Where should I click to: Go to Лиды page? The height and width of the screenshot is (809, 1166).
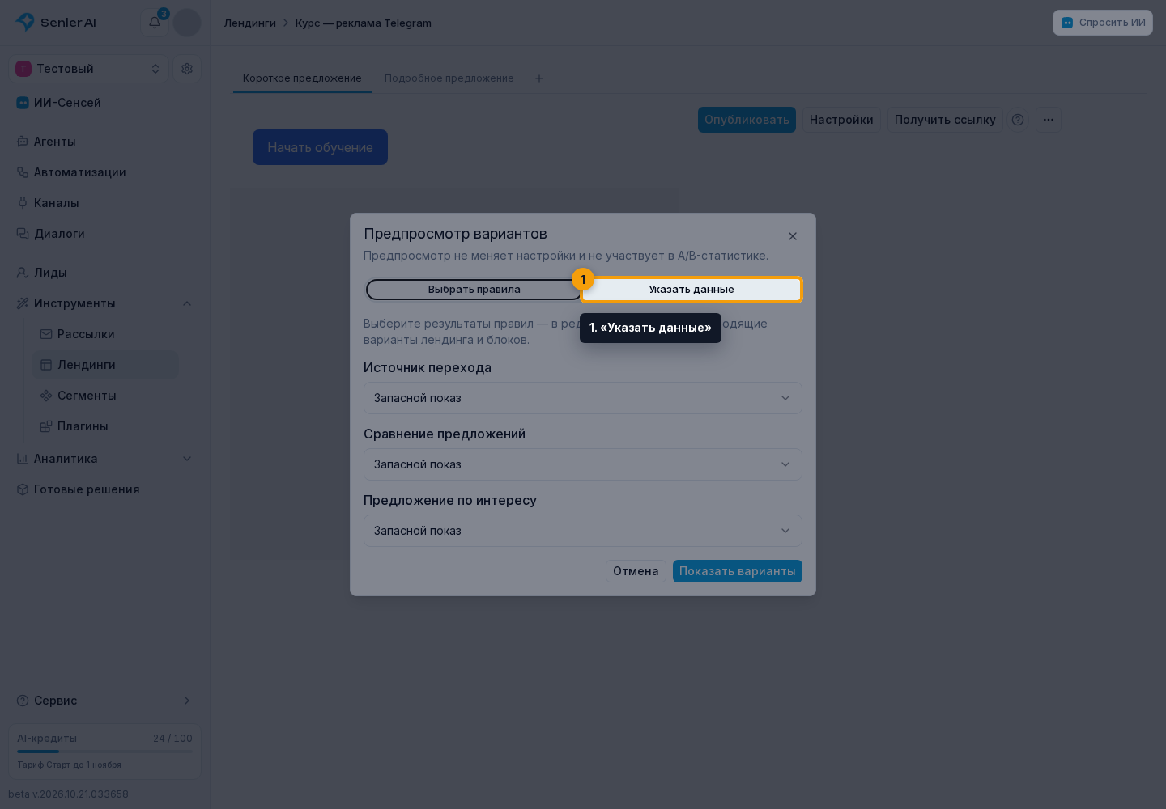tap(105, 273)
